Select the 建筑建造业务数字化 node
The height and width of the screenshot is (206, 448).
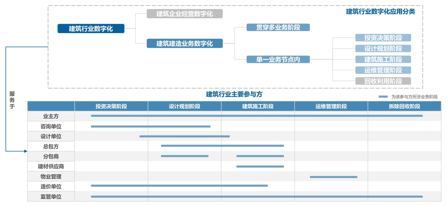(x=185, y=43)
